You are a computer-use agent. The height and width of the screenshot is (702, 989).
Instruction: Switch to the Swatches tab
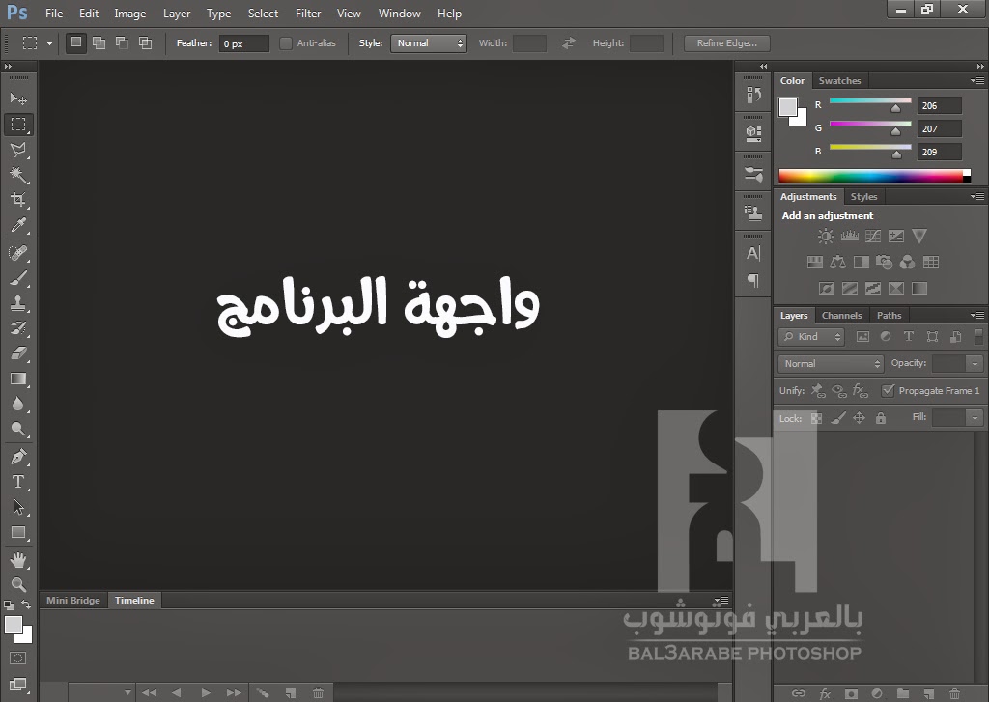839,81
